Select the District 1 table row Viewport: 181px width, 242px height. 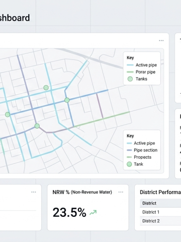pyautogui.click(x=160, y=212)
